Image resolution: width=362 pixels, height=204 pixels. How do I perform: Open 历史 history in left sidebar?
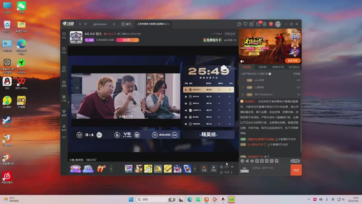(64, 50)
